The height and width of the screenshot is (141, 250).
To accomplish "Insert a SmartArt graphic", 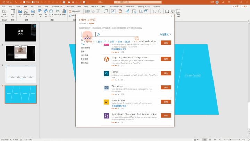I will point(57,11).
